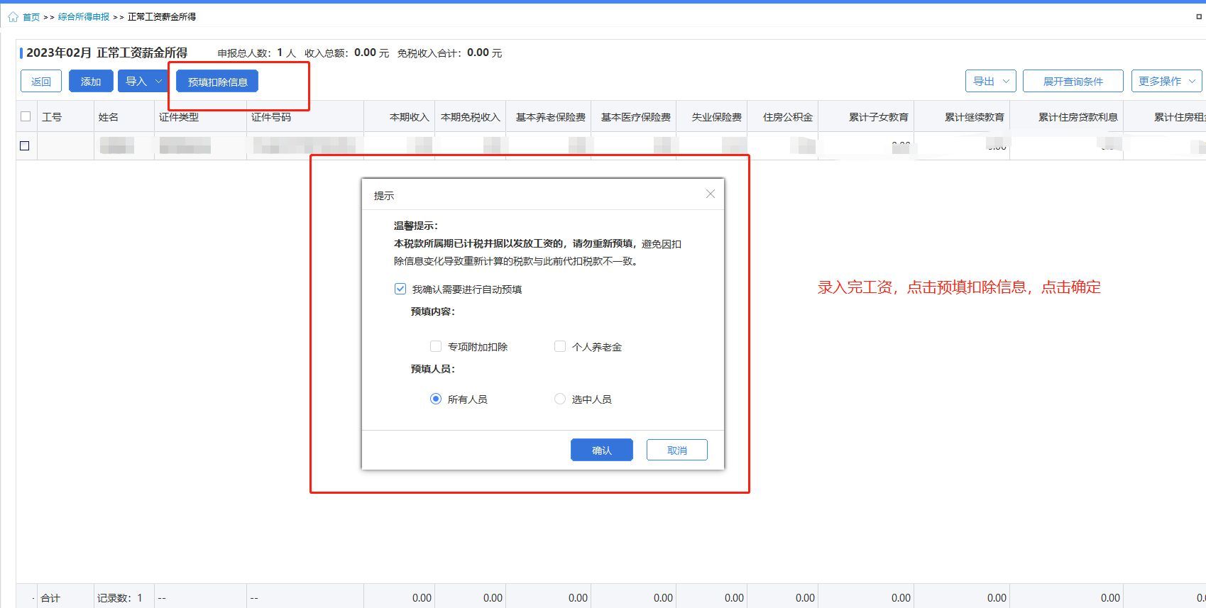This screenshot has height=608, width=1206.
Task: Open the 导出 dropdown menu
Action: (x=991, y=82)
